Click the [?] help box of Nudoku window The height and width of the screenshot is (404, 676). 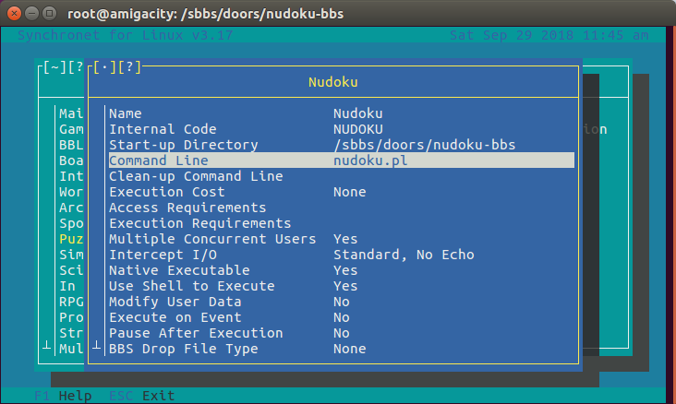point(129,67)
